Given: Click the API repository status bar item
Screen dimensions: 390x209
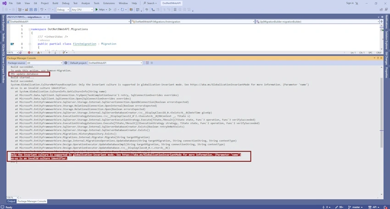Looking at the screenshot, I should point(374,207).
